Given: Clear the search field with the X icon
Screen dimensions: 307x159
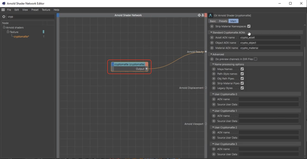Looking at the screenshot, I should coord(4,17).
